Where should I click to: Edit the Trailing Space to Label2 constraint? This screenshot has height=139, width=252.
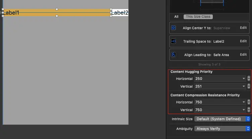(x=243, y=41)
